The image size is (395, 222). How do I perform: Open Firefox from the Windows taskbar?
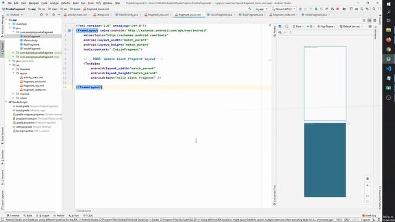pos(388,39)
